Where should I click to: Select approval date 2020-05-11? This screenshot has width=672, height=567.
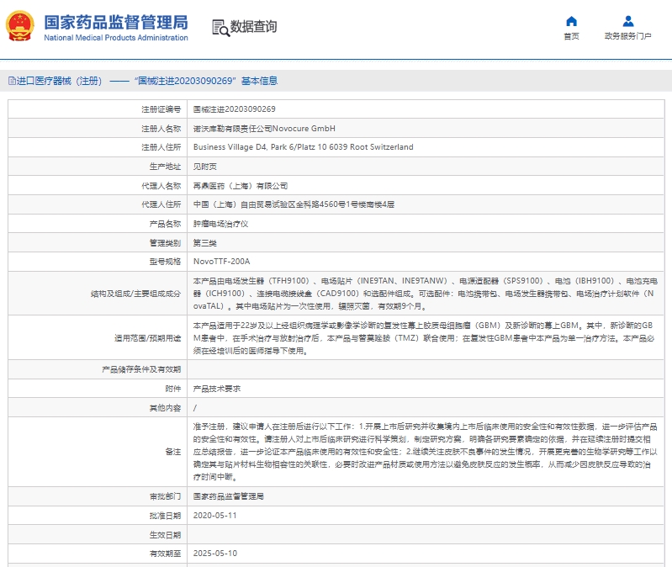point(214,516)
